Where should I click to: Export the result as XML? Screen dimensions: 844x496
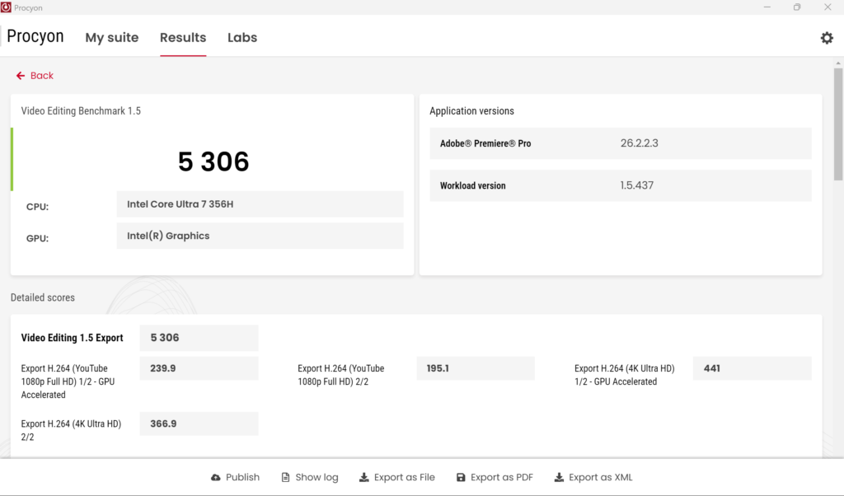pos(593,477)
